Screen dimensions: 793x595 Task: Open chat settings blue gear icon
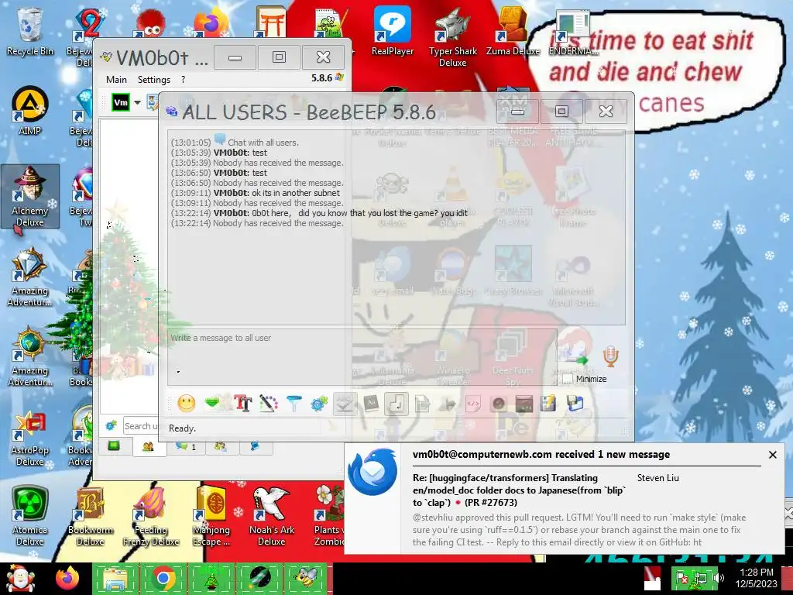pyautogui.click(x=319, y=404)
